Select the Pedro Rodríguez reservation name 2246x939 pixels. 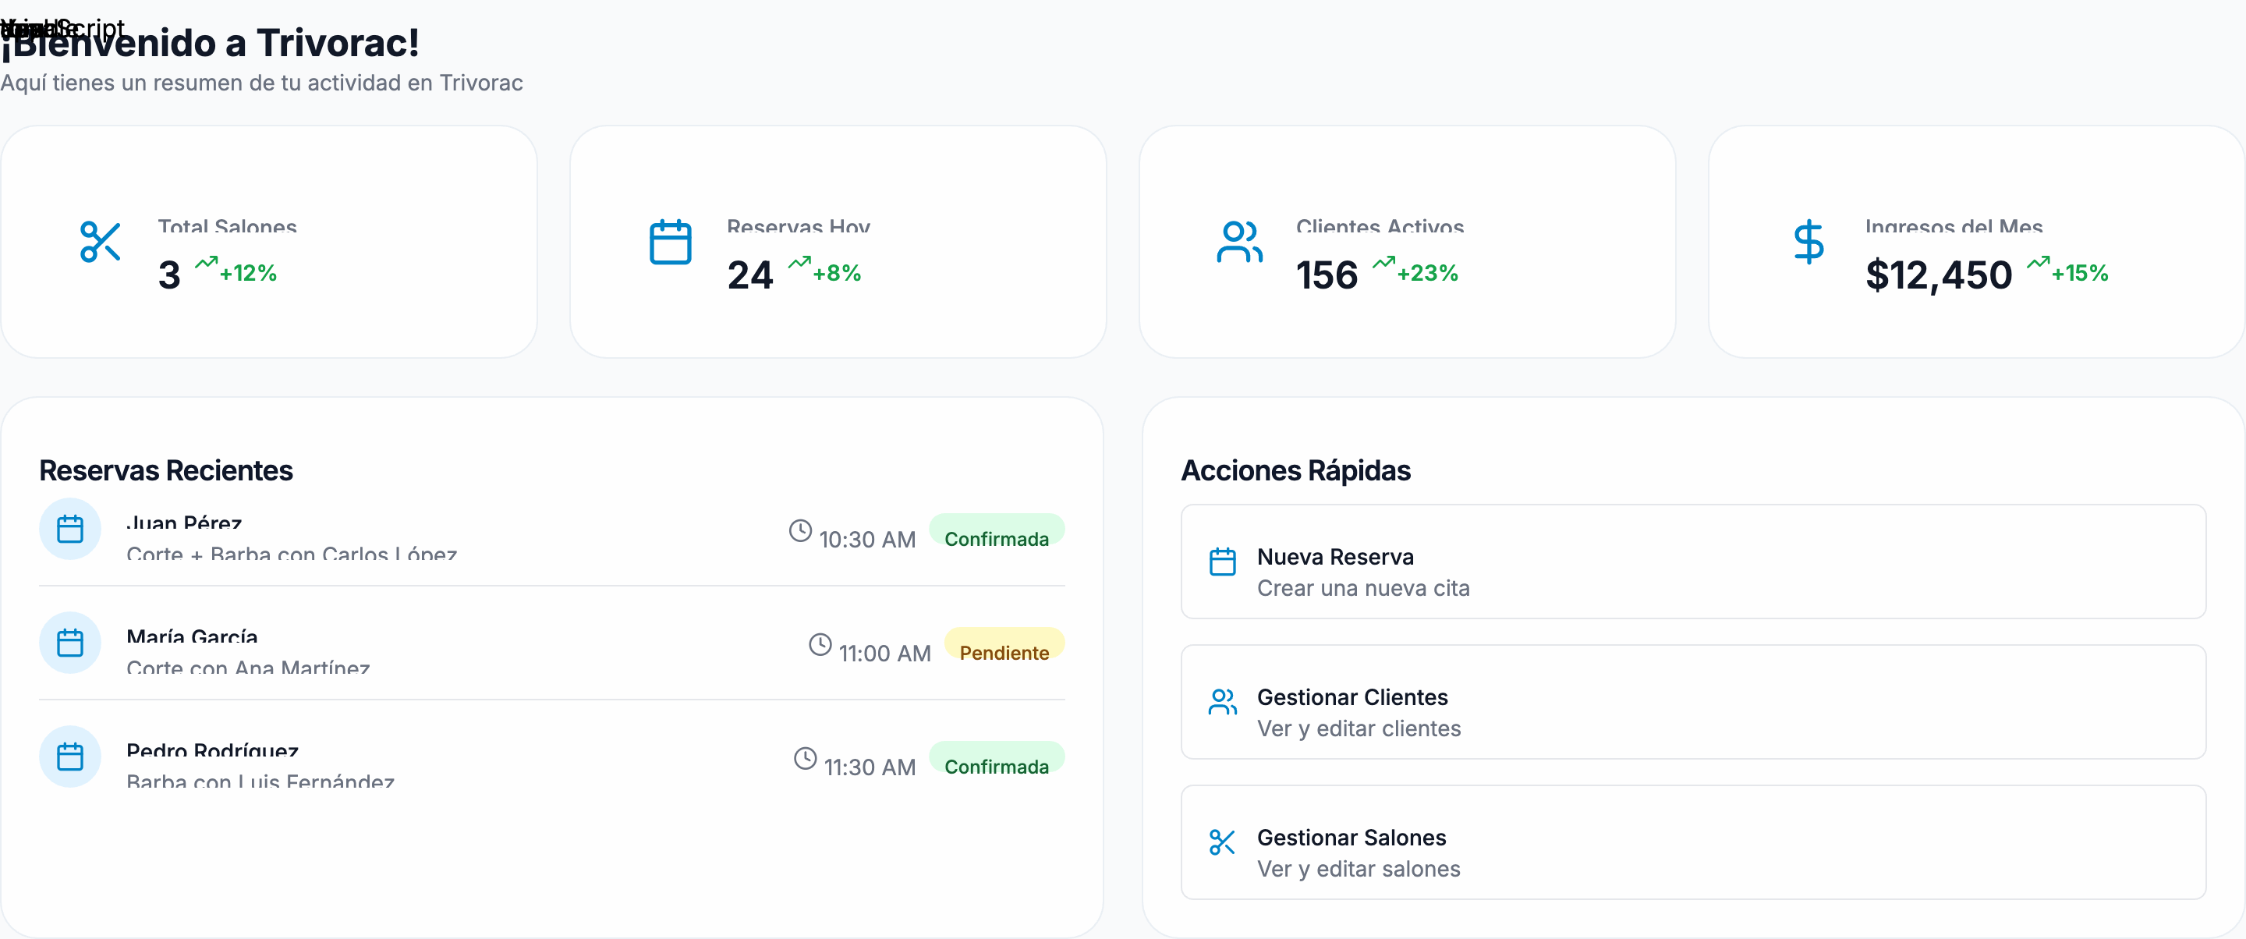pyautogui.click(x=213, y=749)
